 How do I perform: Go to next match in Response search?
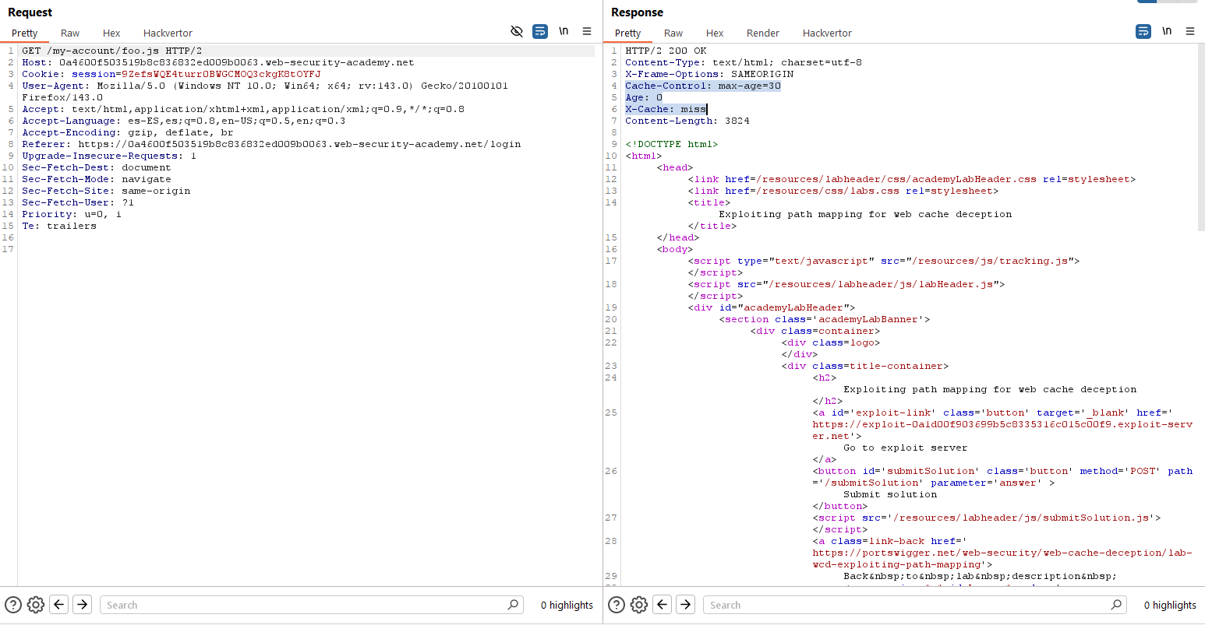(x=686, y=605)
